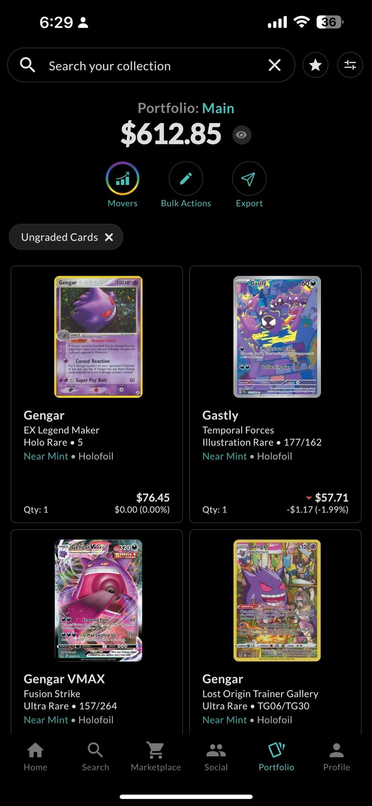Screen dimensions: 372x806
Task: Tap the Export paper plane icon
Action: pyautogui.click(x=249, y=178)
